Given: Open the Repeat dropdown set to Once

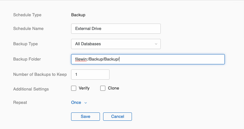Looking at the screenshot, I should [x=77, y=103].
